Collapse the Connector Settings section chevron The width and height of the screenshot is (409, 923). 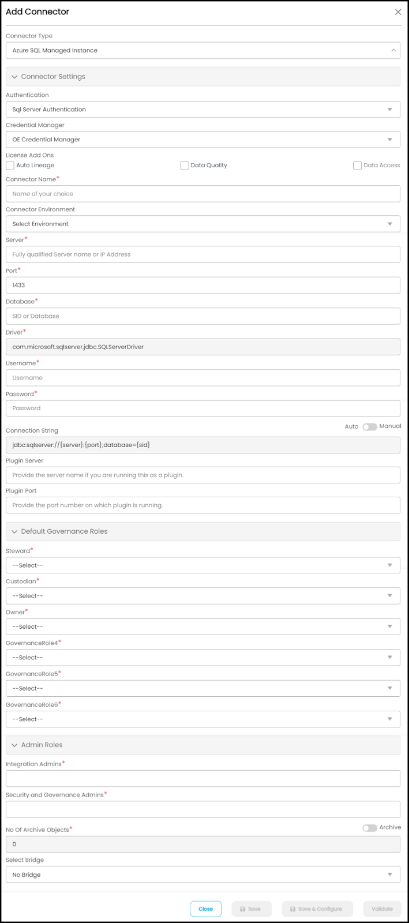click(14, 77)
